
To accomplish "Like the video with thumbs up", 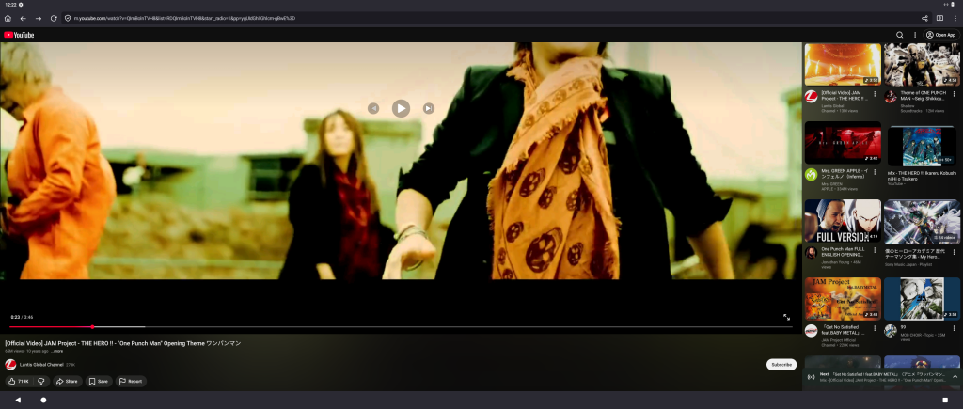I will pos(19,381).
